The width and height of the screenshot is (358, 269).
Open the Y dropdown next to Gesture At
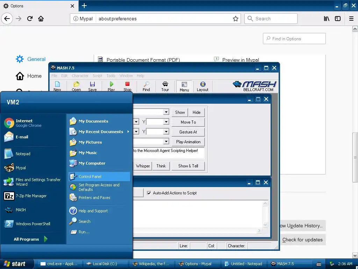(x=166, y=132)
